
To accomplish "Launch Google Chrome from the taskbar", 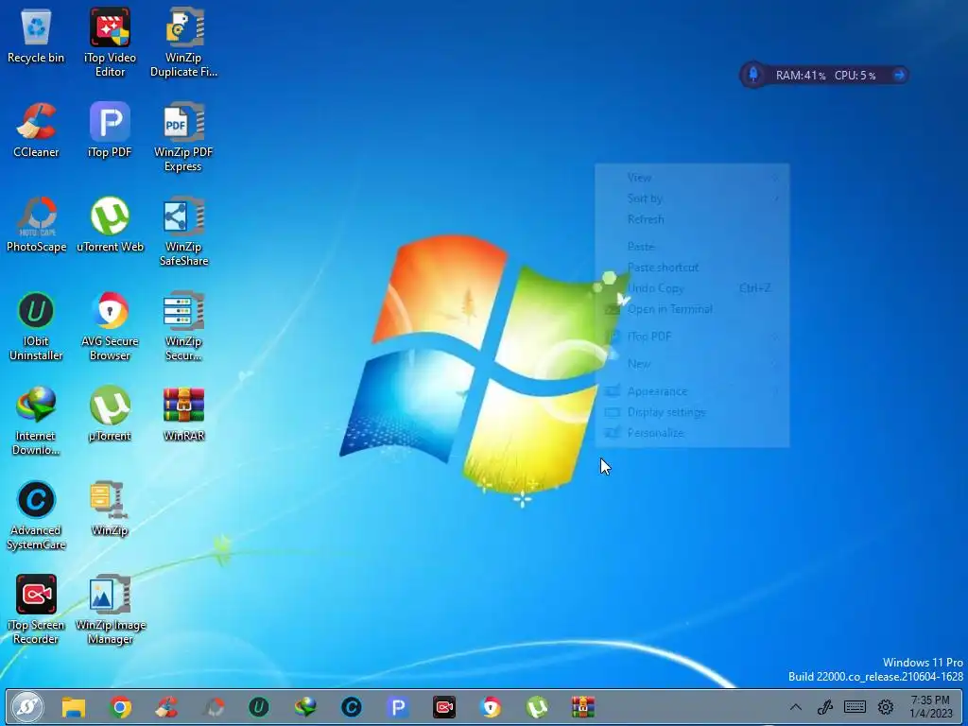I will tap(120, 707).
